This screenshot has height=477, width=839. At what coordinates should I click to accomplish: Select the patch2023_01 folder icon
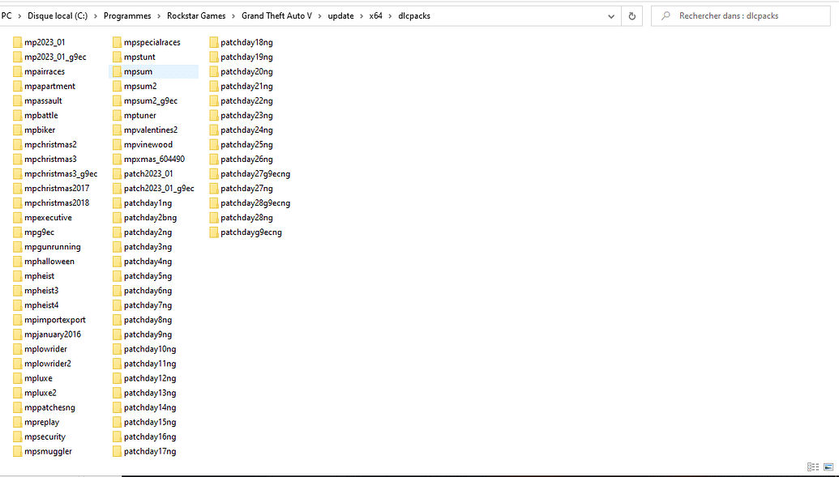click(x=118, y=174)
